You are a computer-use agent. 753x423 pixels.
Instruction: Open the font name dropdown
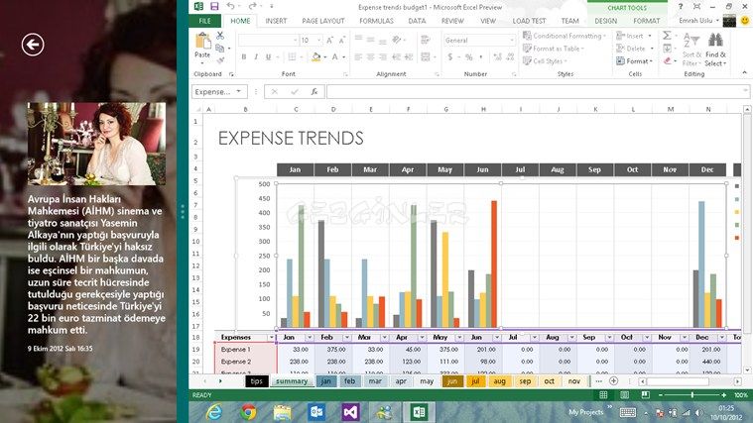tap(295, 41)
